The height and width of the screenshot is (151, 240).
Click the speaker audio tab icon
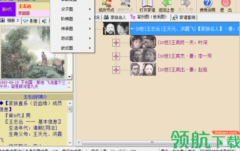click(44, 21)
